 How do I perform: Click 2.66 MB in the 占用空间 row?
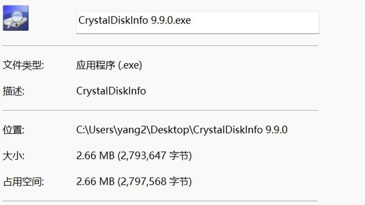click(x=96, y=182)
